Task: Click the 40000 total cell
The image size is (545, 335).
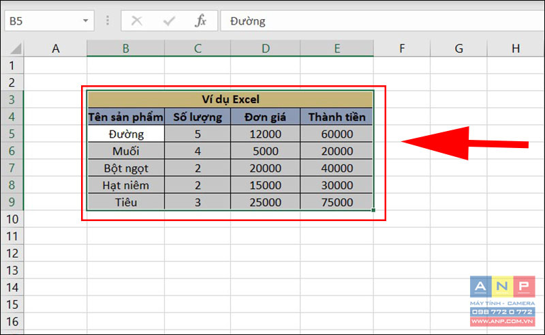Action: 337,168
